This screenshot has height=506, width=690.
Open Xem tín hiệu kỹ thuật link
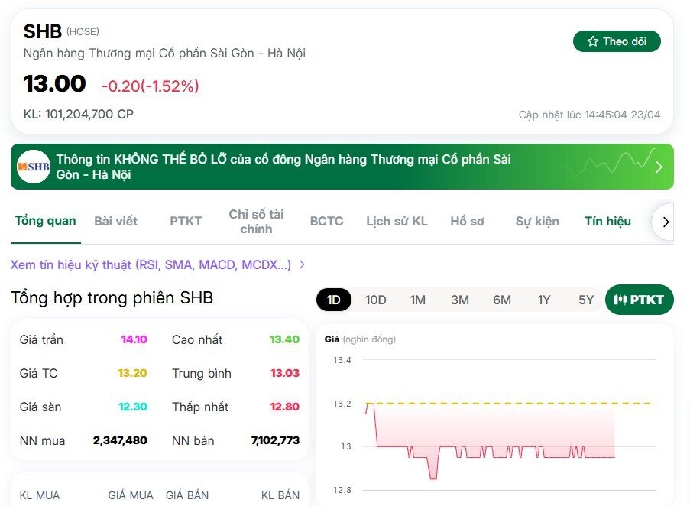(x=151, y=264)
